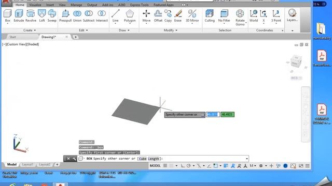332x186 pixels.
Task: Select the Extrude tool
Action: [19, 16]
